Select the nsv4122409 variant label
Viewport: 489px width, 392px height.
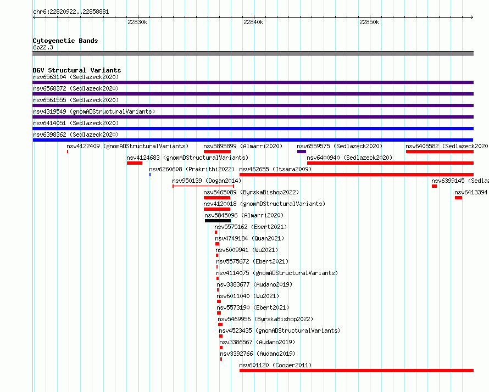coord(127,146)
